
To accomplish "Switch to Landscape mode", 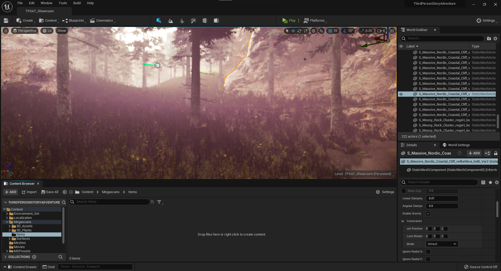I will (x=170, y=21).
